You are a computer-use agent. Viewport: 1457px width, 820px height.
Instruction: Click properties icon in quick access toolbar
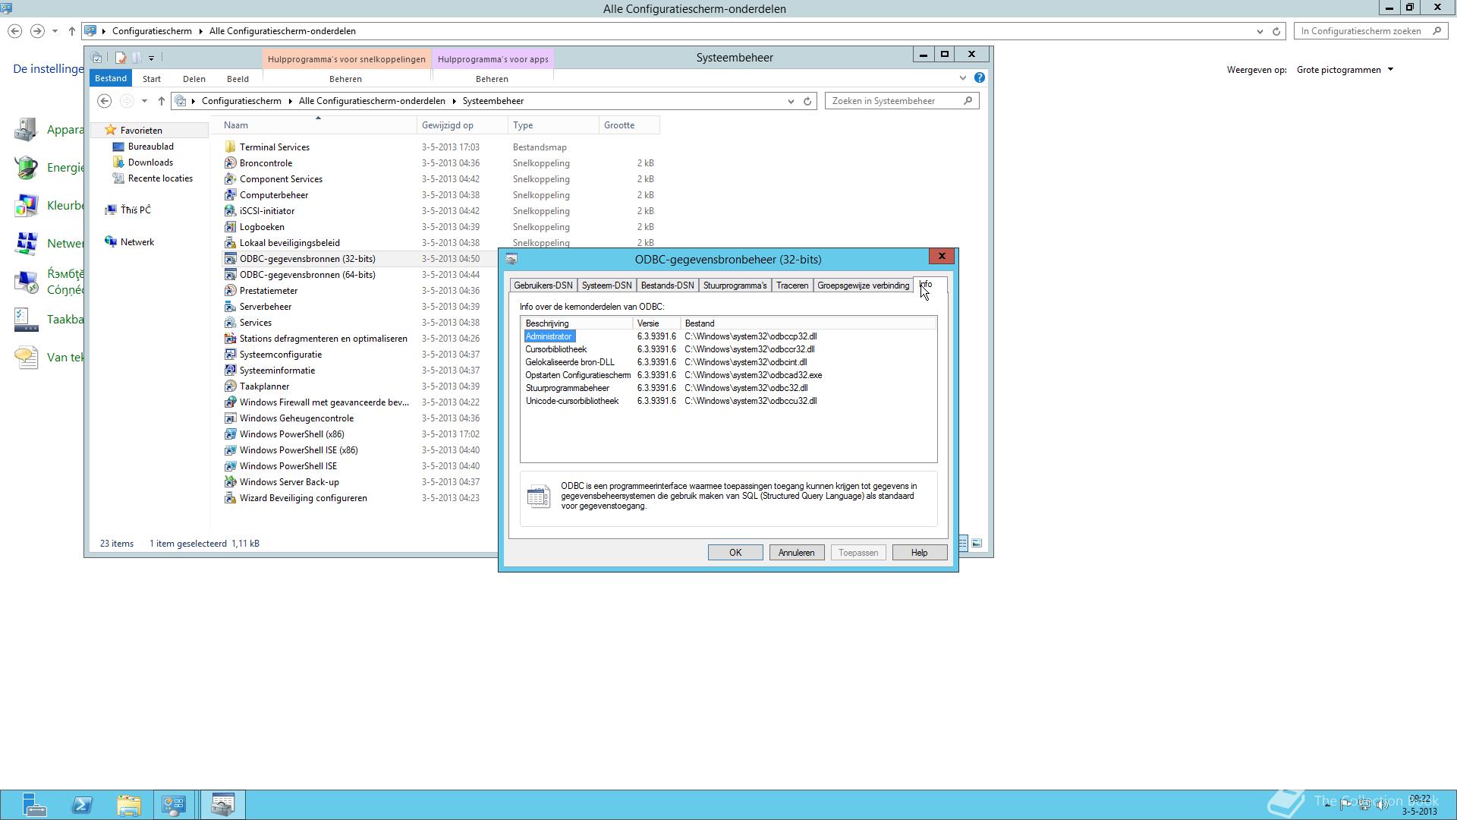pyautogui.click(x=120, y=58)
